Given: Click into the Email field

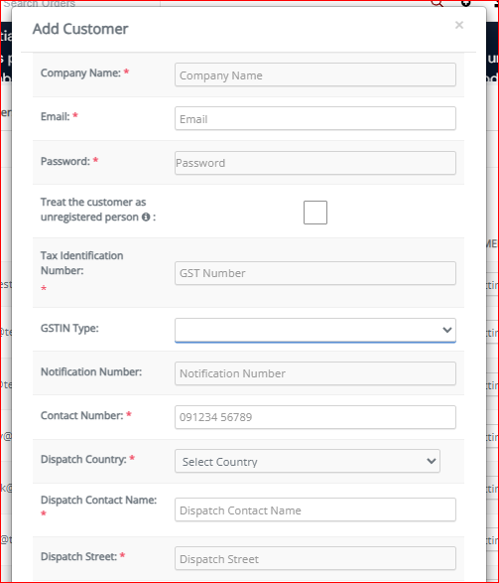Looking at the screenshot, I should pos(315,118).
